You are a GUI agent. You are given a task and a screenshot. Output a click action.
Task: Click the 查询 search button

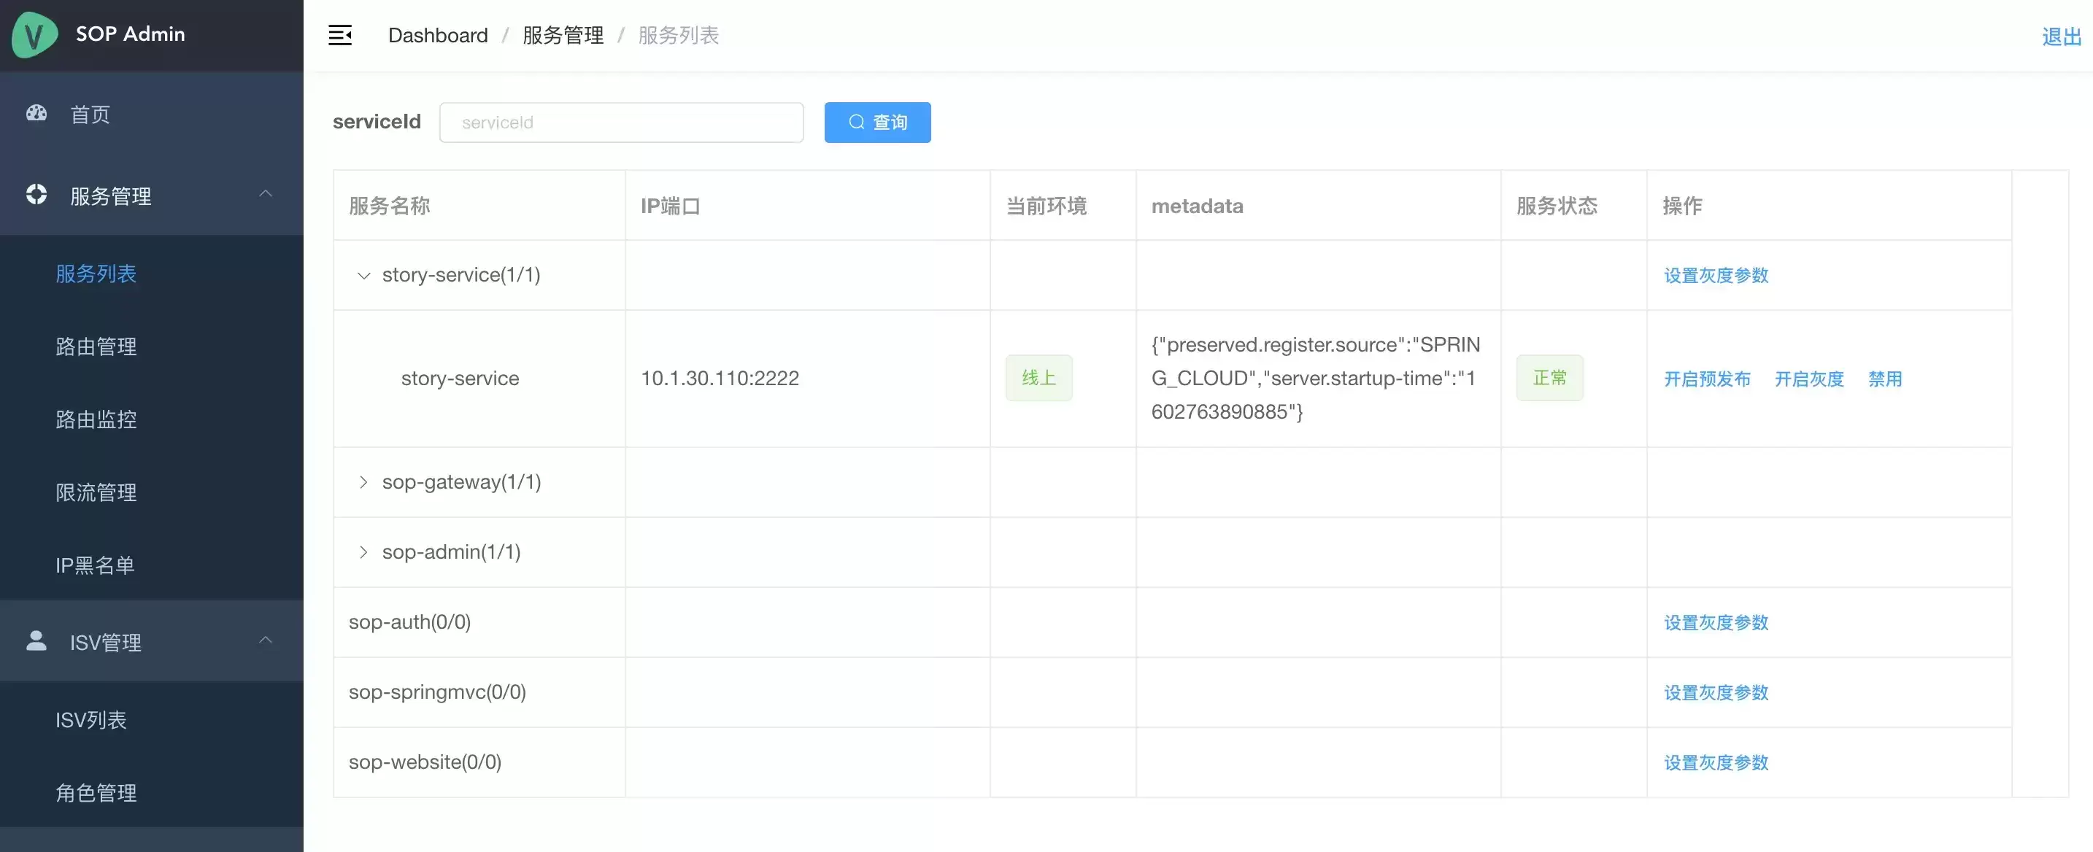click(877, 122)
